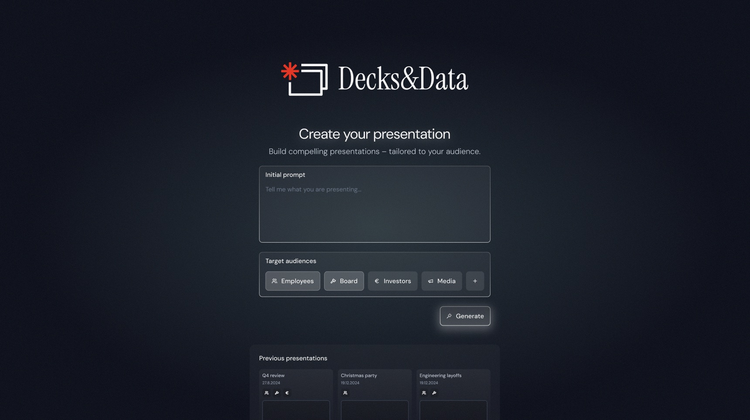Deselect the Board target audience
Screen dimensions: 750x420
(344, 281)
